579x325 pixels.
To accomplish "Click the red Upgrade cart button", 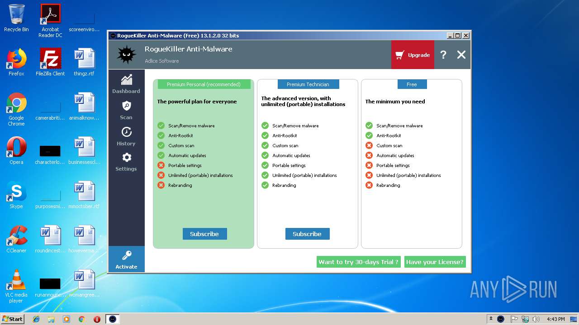I will pos(413,55).
